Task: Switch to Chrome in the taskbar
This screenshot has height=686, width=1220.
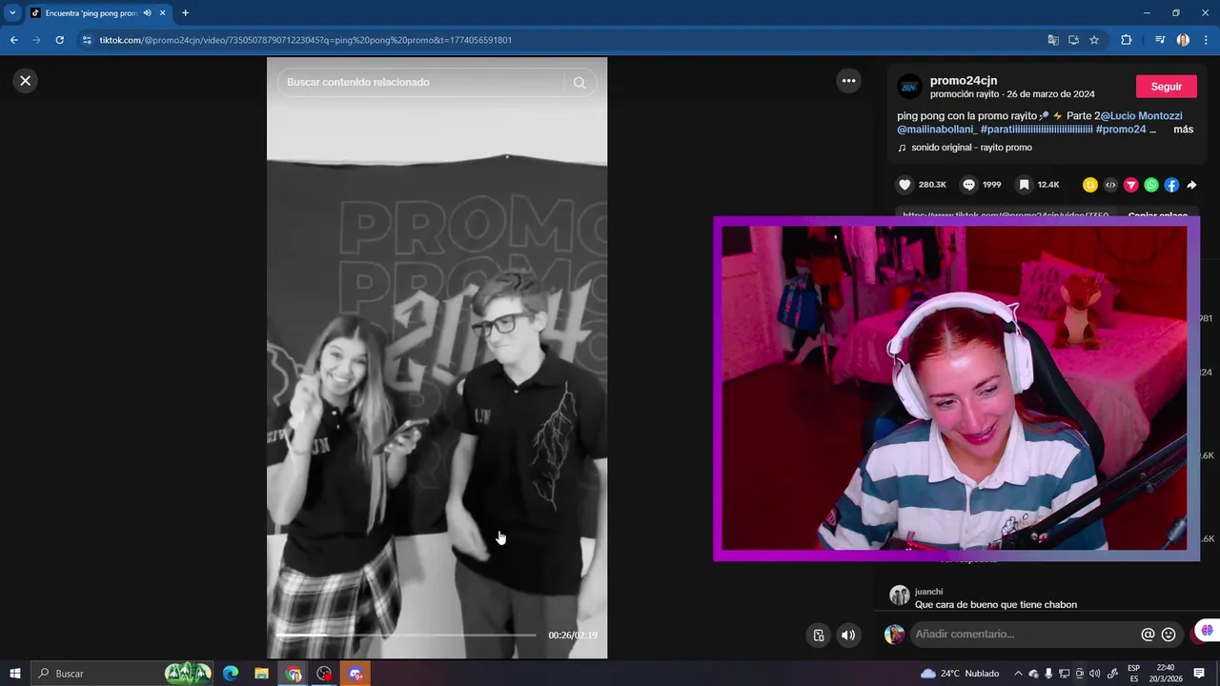Action: pyautogui.click(x=294, y=674)
